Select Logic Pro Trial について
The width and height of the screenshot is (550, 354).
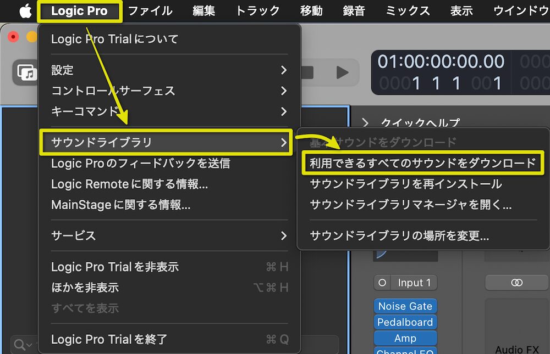click(169, 39)
